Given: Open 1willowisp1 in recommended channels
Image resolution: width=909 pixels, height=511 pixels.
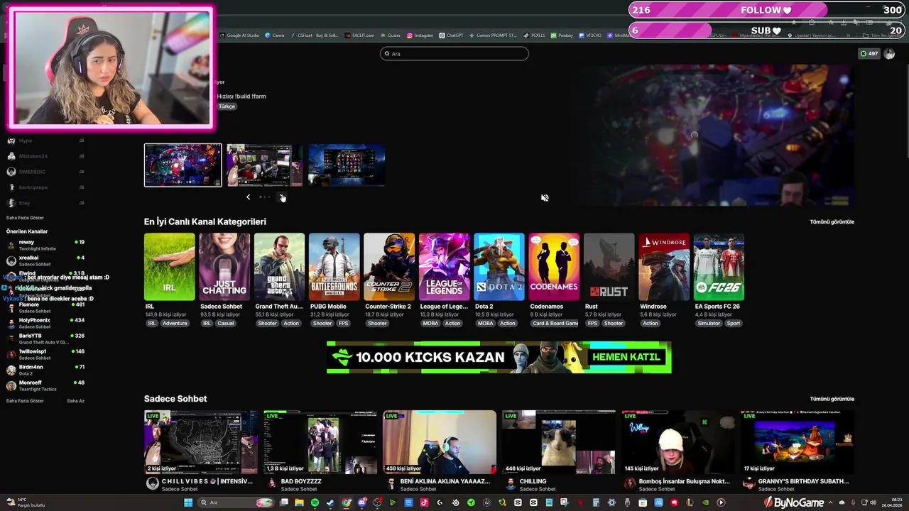Looking at the screenshot, I should [45, 355].
